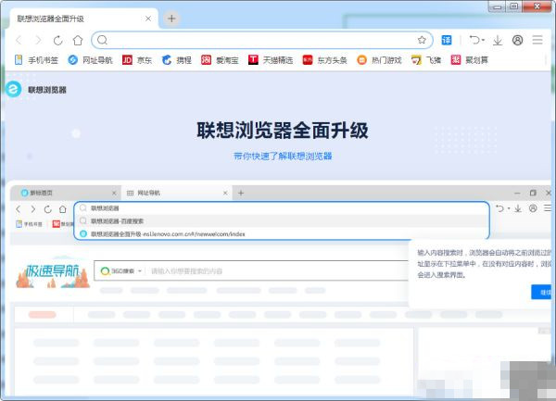Screen dimensions: 556x401
Task: Click the browser back arrow
Action: tap(19, 41)
